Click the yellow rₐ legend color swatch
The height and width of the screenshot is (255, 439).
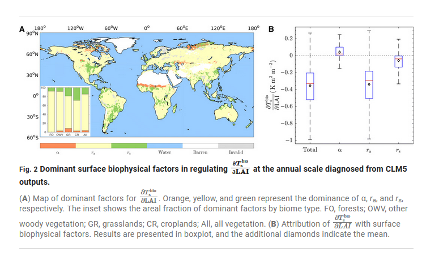(x=93, y=146)
